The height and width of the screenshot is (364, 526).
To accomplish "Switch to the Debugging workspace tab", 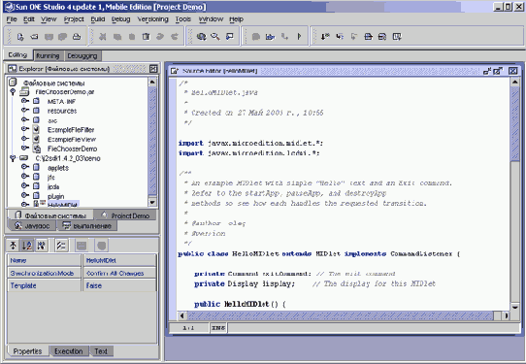I will coord(82,55).
